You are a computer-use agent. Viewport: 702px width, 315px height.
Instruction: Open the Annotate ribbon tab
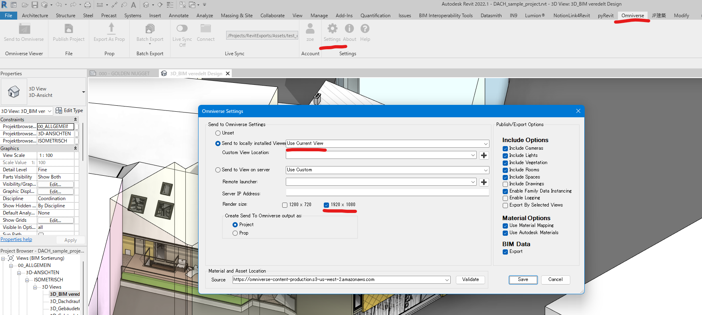pos(179,16)
